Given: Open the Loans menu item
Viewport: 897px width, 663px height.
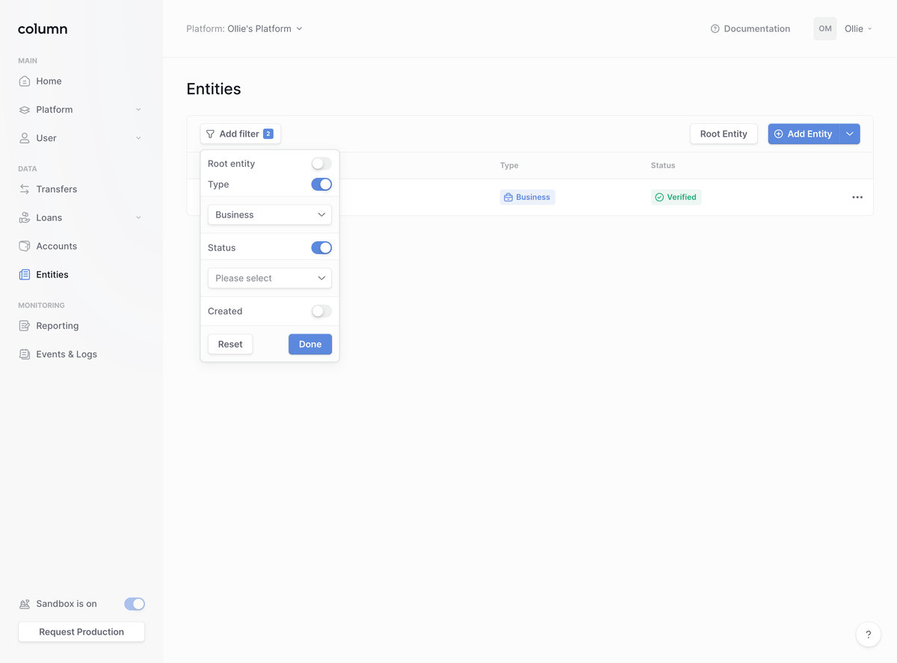Looking at the screenshot, I should pyautogui.click(x=49, y=218).
